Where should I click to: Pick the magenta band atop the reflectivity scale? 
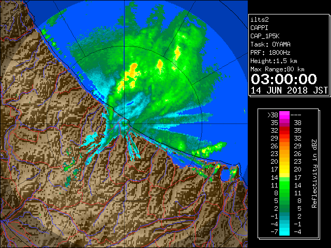click(x=284, y=115)
